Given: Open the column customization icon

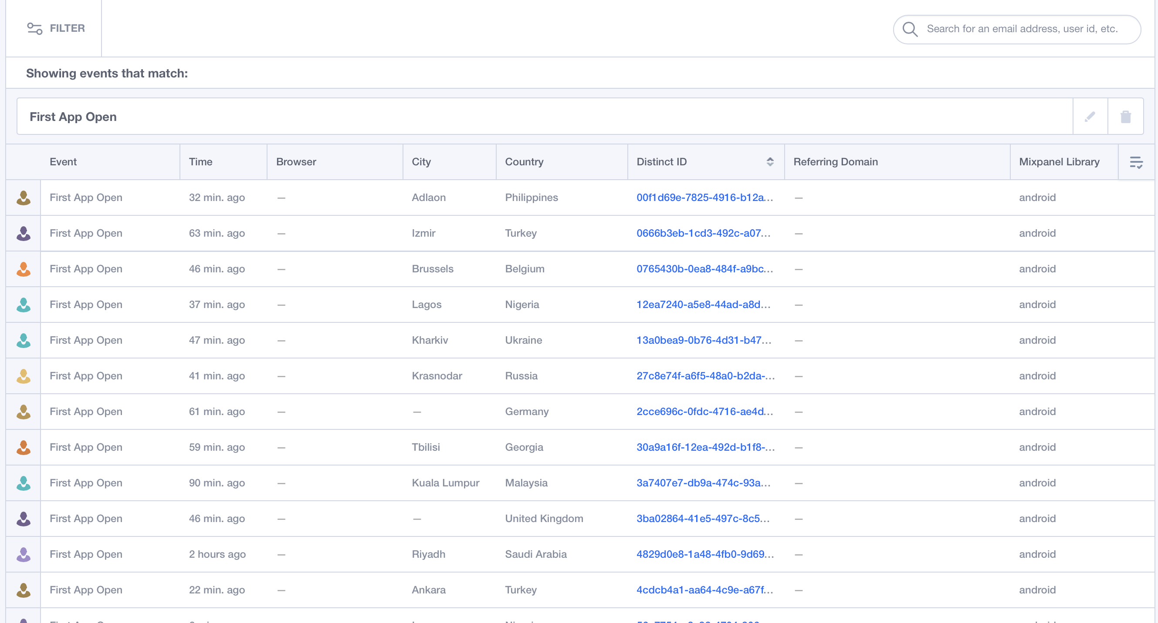Looking at the screenshot, I should (1136, 161).
